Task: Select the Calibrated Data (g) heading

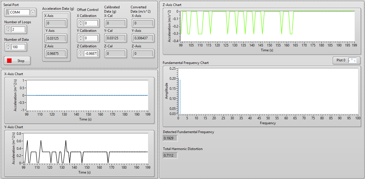Action: 112,9
